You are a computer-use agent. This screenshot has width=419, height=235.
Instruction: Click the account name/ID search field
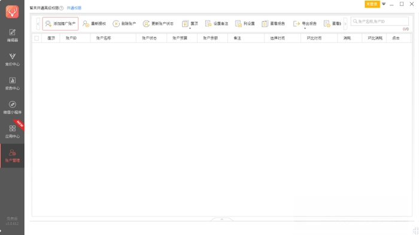click(379, 22)
